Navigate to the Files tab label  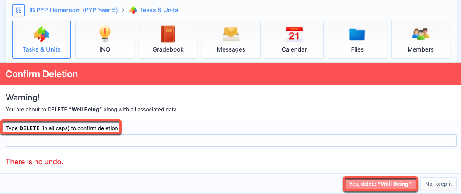pyautogui.click(x=357, y=49)
